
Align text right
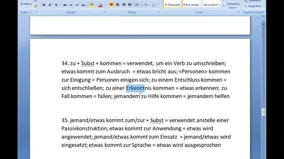click(x=124, y=5)
